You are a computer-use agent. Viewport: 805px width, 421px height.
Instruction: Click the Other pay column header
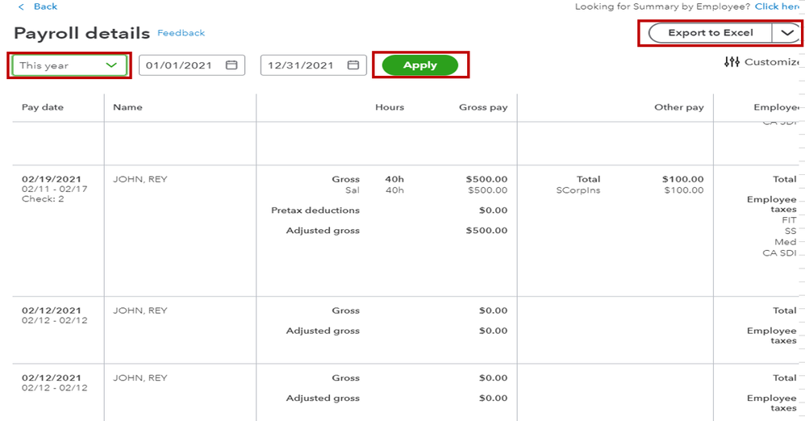pos(678,107)
